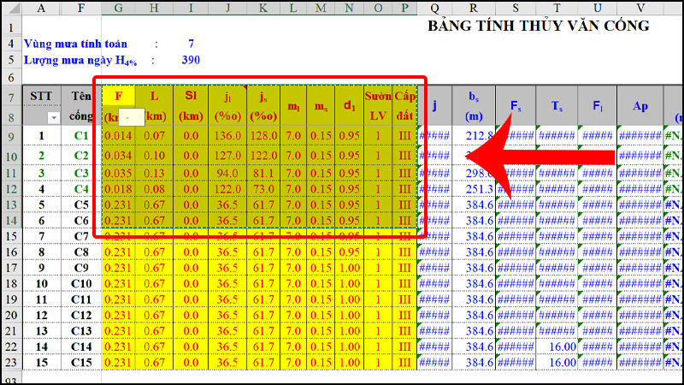Click the row 15 header
Image resolution: width=684 pixels, height=385 pixels.
(10, 236)
